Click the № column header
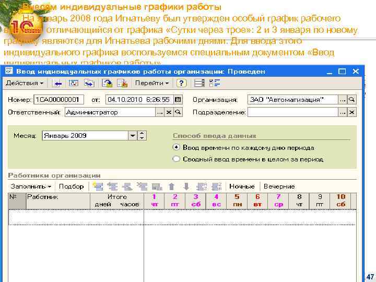Screen dimensions: 376x282 coord(17,201)
